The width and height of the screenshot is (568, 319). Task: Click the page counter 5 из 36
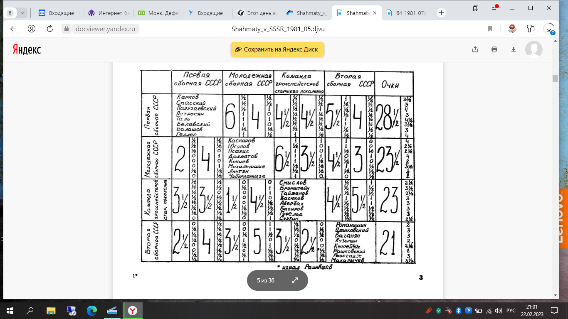pyautogui.click(x=266, y=280)
